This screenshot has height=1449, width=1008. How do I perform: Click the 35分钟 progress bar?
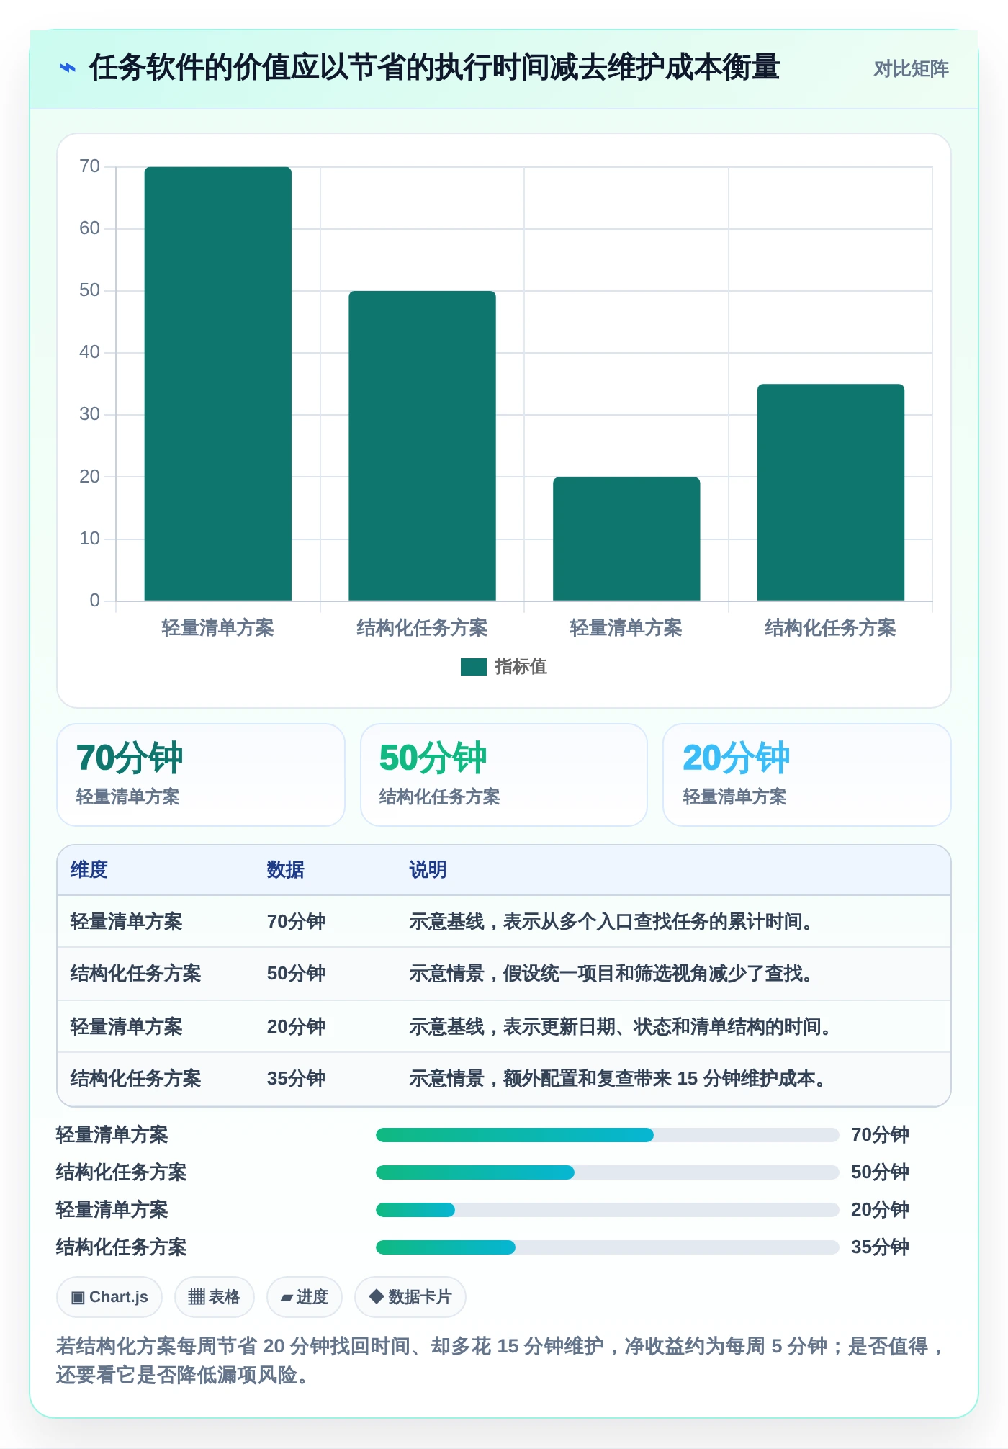(607, 1247)
